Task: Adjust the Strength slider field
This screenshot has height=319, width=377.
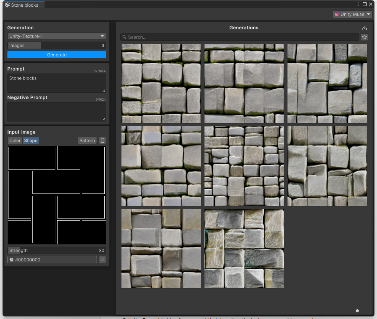Action: tap(57, 250)
